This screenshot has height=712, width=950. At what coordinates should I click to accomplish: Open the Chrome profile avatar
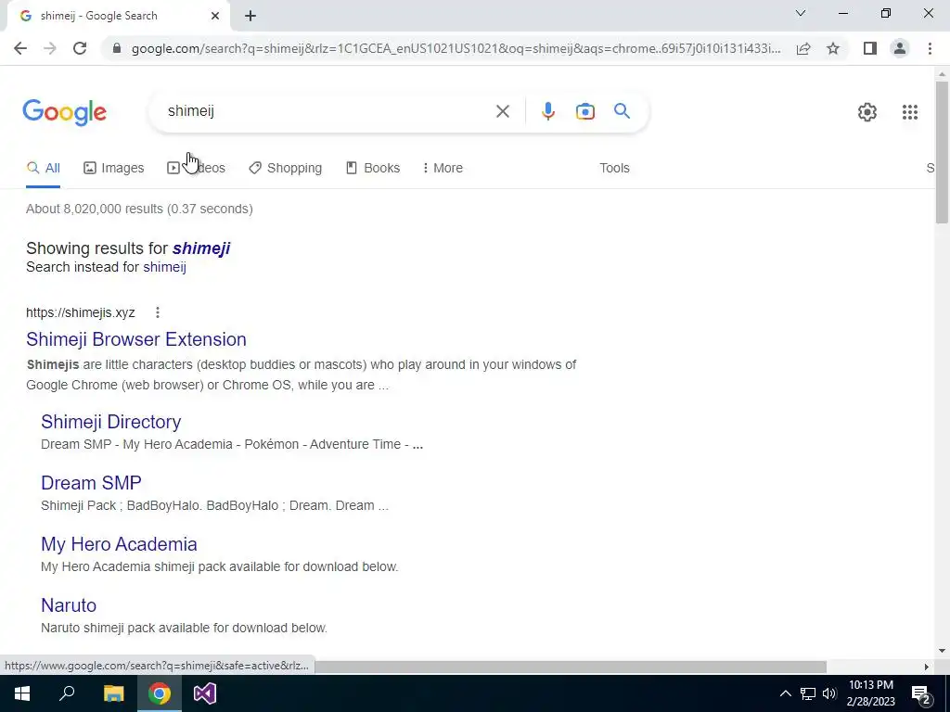coord(900,48)
